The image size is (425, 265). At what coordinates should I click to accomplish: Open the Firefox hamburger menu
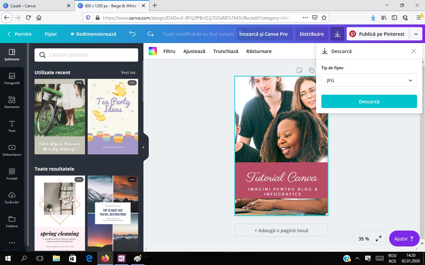pos(419,18)
